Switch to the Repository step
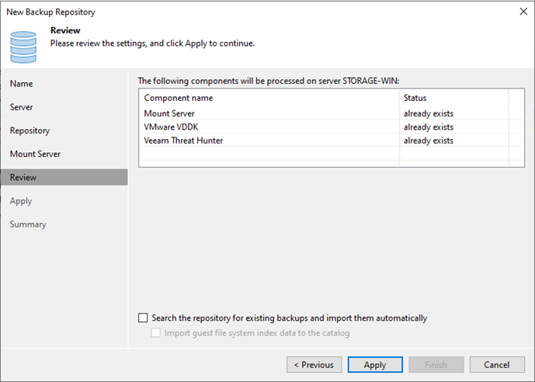Screen dimensions: 535x382 pyautogui.click(x=30, y=130)
